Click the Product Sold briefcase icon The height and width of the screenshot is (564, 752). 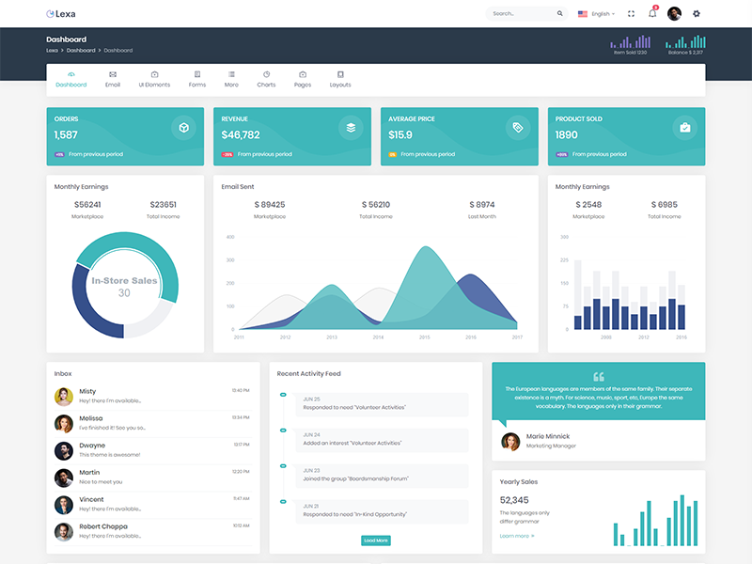685,128
